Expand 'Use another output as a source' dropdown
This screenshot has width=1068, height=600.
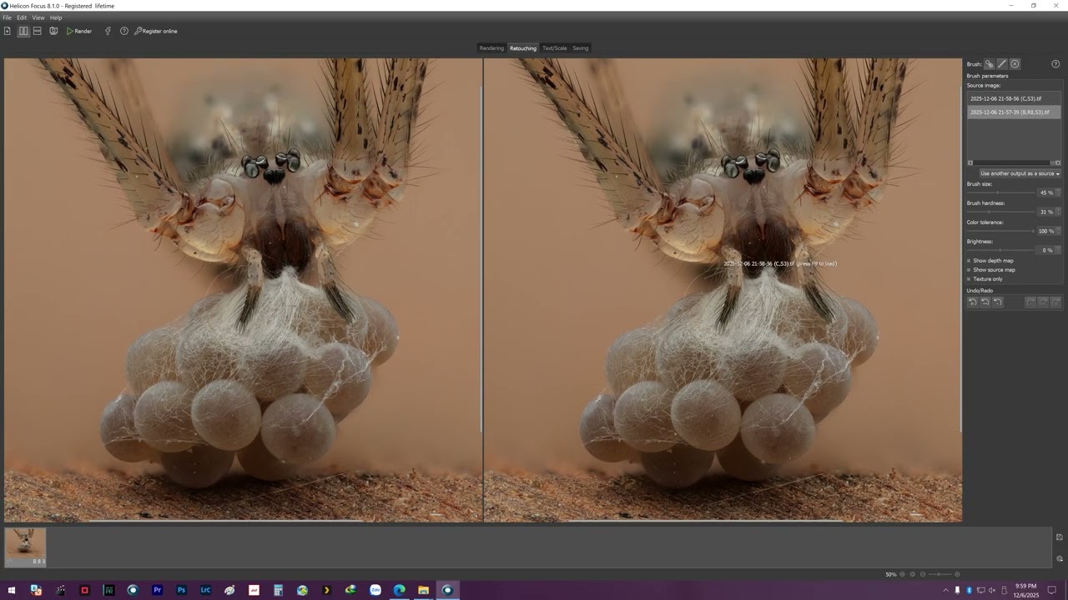pos(1020,173)
